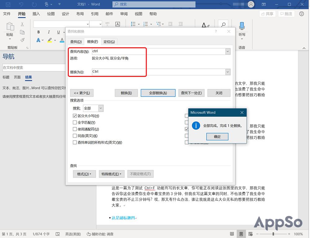
Task: Click the Copy icon in the clipboard group
Action: pyautogui.click(x=22, y=32)
